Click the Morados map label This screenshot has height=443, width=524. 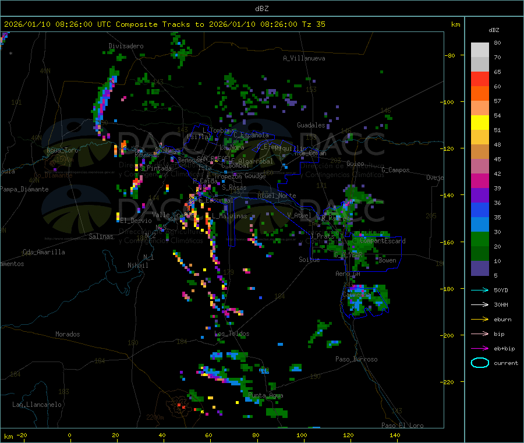pos(68,334)
